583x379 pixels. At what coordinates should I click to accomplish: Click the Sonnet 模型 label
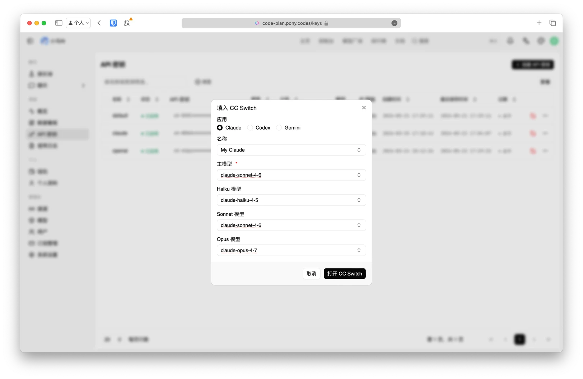(x=230, y=214)
